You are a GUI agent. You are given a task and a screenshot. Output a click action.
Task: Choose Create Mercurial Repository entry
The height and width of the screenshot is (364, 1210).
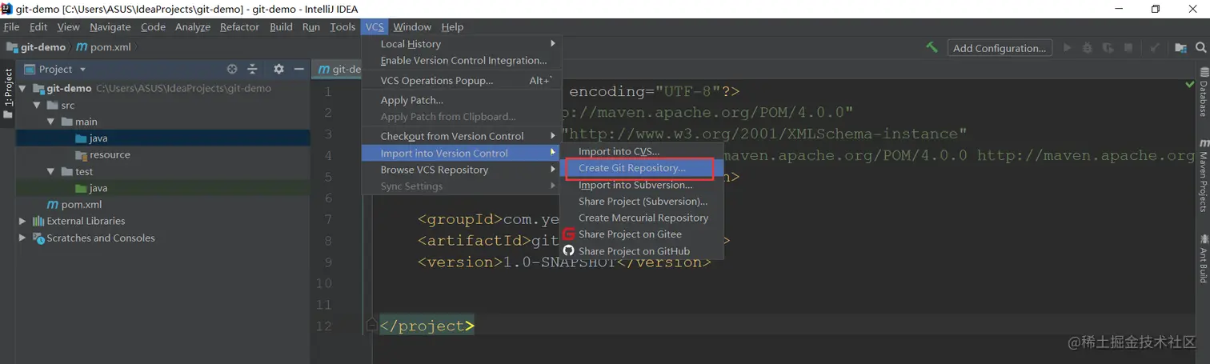pyautogui.click(x=642, y=218)
